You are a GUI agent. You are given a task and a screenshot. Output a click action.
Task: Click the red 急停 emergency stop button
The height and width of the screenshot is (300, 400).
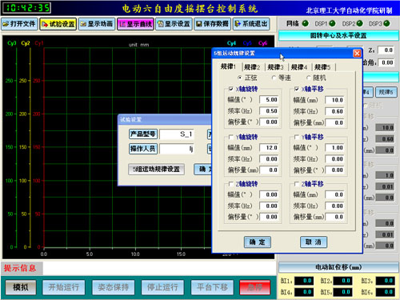click(x=255, y=287)
